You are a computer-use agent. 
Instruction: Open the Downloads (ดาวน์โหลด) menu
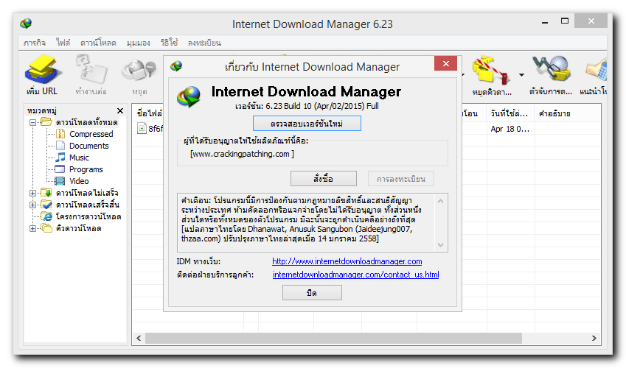pyautogui.click(x=98, y=43)
